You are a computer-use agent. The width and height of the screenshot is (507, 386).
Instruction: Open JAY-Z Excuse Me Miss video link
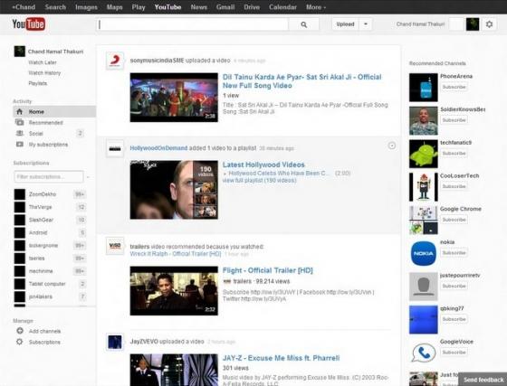[281, 358]
